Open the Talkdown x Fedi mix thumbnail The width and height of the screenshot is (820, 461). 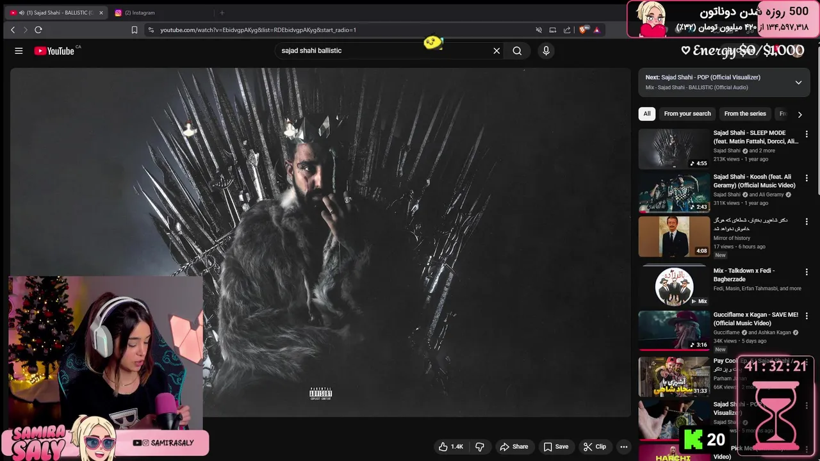tap(674, 286)
